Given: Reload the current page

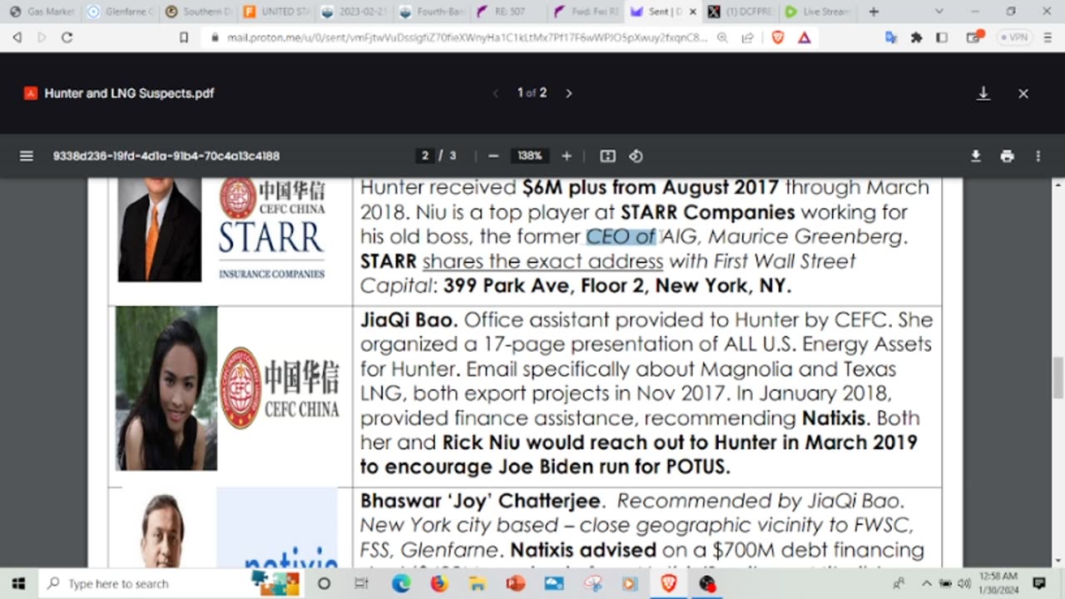Looking at the screenshot, I should tap(67, 37).
